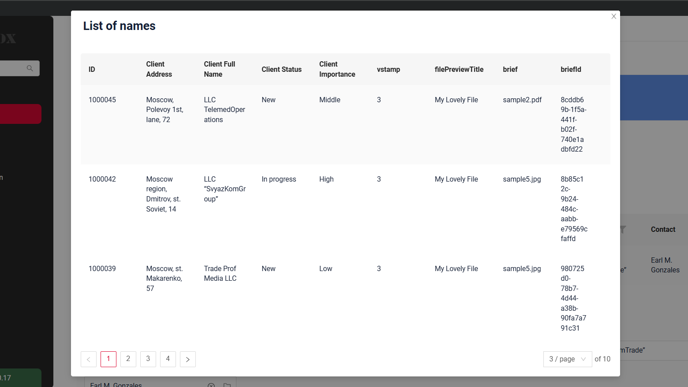Image resolution: width=688 pixels, height=387 pixels.
Task: Click the briefId column header
Action: click(x=571, y=69)
